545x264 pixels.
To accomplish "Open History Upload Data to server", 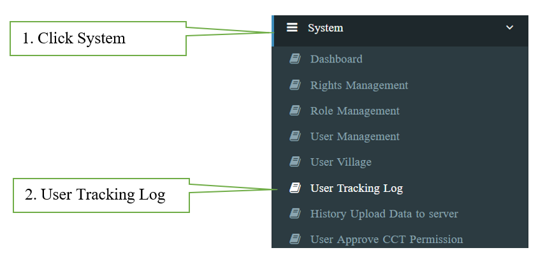I will [x=384, y=214].
